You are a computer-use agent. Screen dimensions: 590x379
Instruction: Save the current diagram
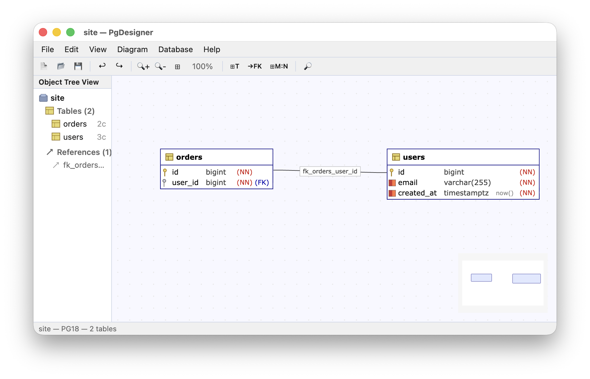(78, 66)
